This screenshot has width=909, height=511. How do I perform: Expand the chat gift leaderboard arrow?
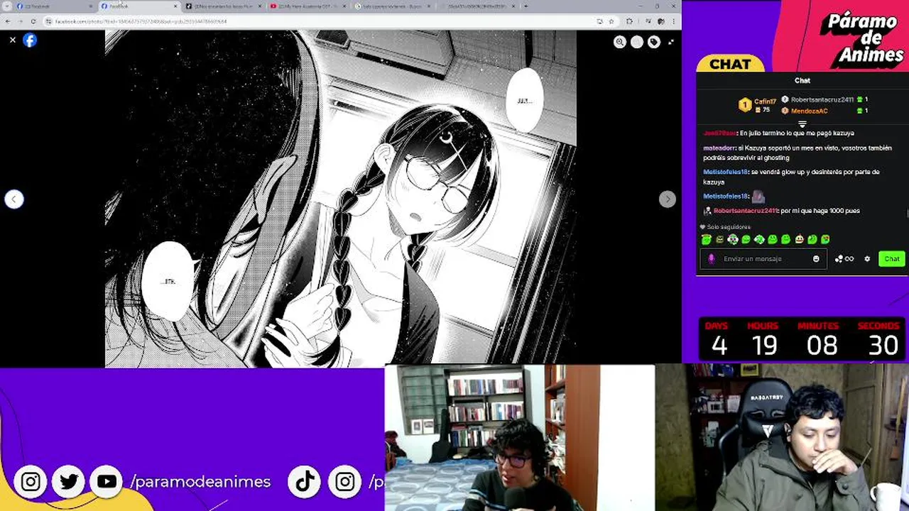pos(802,124)
